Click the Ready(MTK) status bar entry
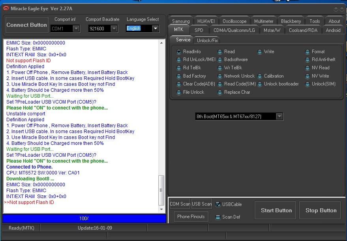The height and width of the screenshot is (241, 347). 21,228
